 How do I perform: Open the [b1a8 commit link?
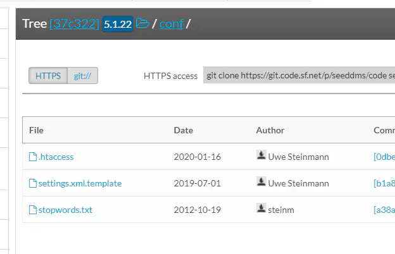pyautogui.click(x=384, y=183)
